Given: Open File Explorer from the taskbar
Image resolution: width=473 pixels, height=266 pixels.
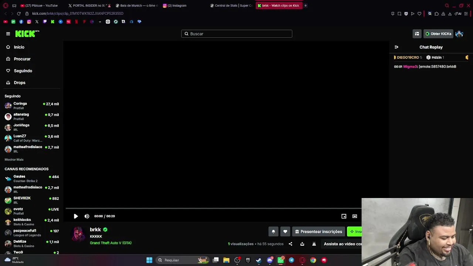Looking at the screenshot, I should (227, 260).
